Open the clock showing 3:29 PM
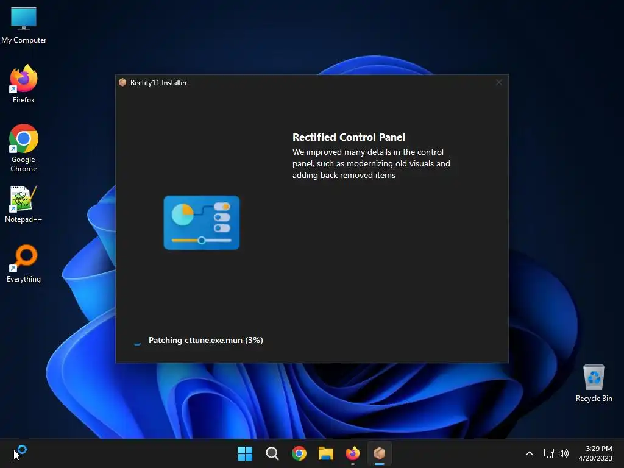Image resolution: width=624 pixels, height=468 pixels. [x=595, y=453]
